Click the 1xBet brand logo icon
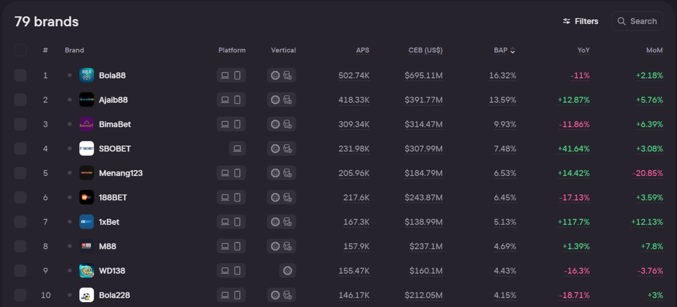The width and height of the screenshot is (677, 307). [x=87, y=222]
